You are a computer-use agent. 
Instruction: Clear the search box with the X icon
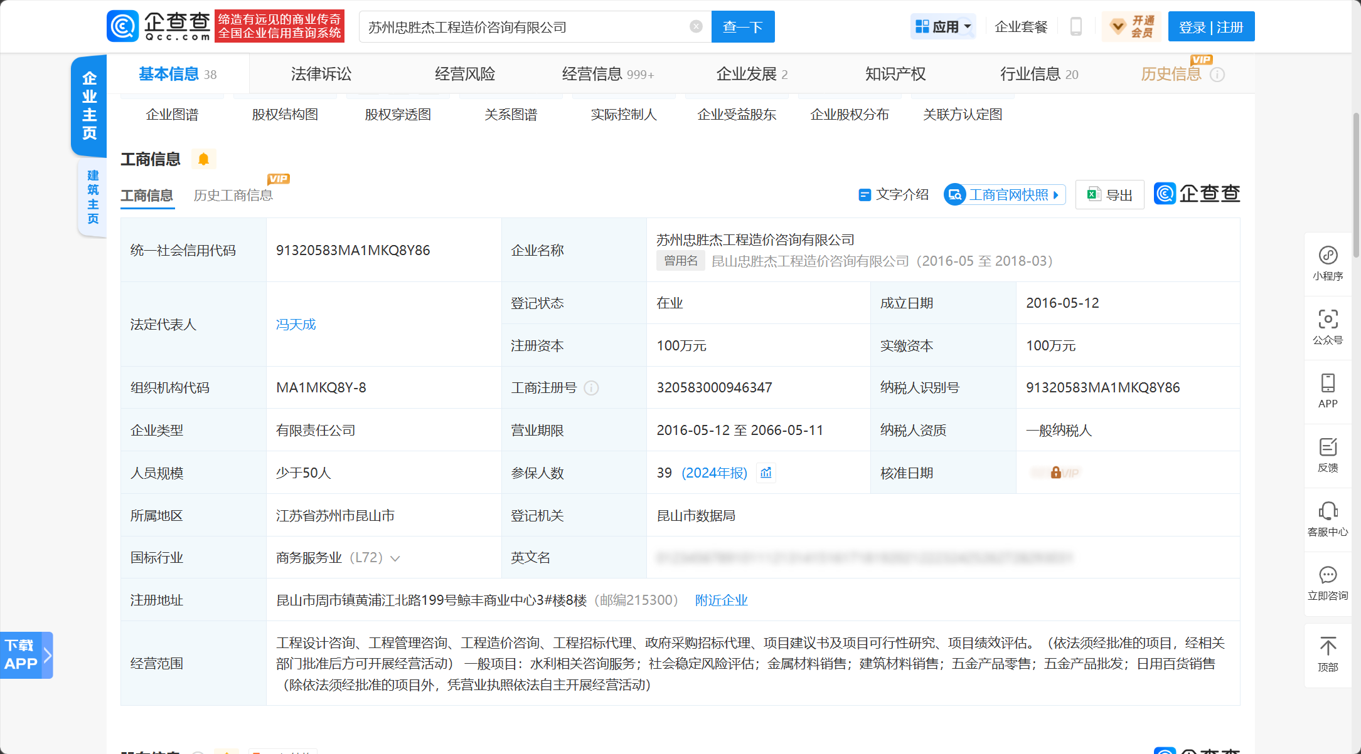[696, 26]
